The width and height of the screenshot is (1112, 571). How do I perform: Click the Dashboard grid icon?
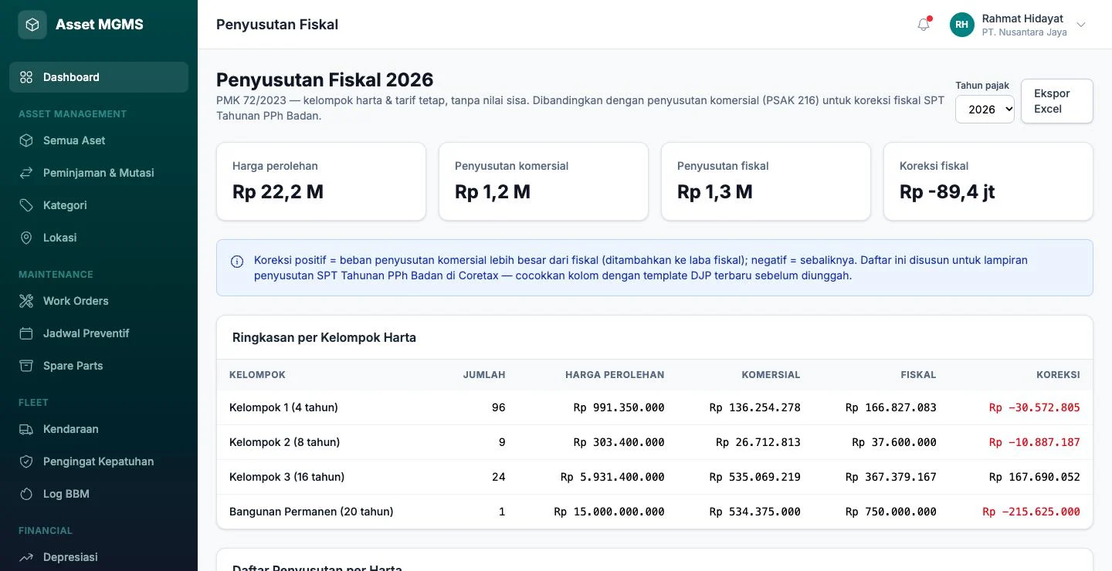tap(26, 77)
